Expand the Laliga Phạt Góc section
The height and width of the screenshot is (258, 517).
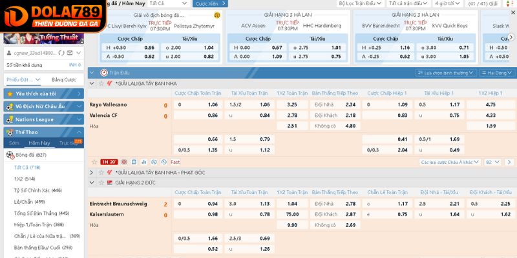click(x=92, y=172)
